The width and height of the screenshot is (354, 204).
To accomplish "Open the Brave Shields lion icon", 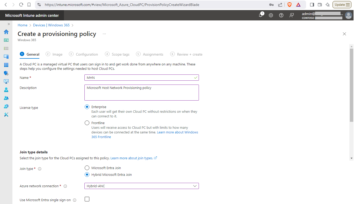I will 290,5.
